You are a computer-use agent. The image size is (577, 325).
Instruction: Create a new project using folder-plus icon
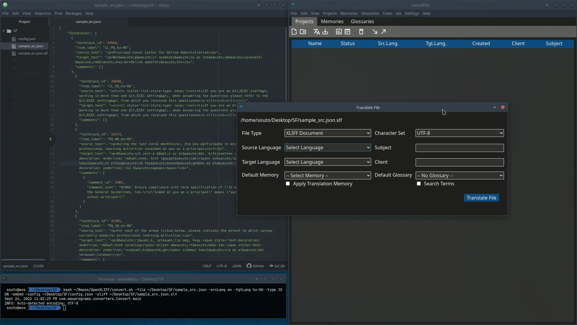pos(303,32)
